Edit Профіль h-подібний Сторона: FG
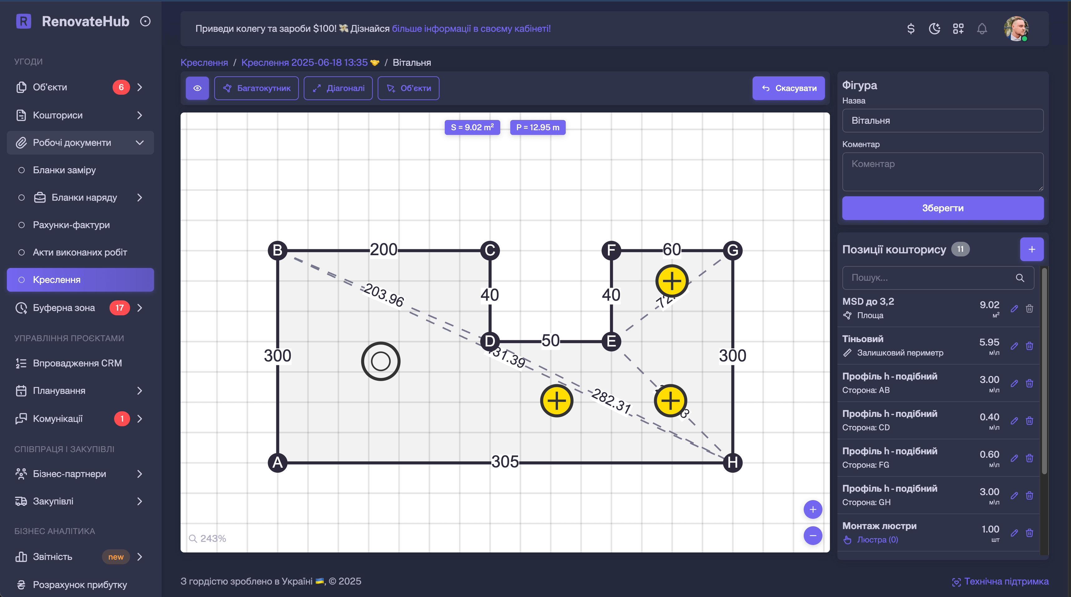 1014,458
